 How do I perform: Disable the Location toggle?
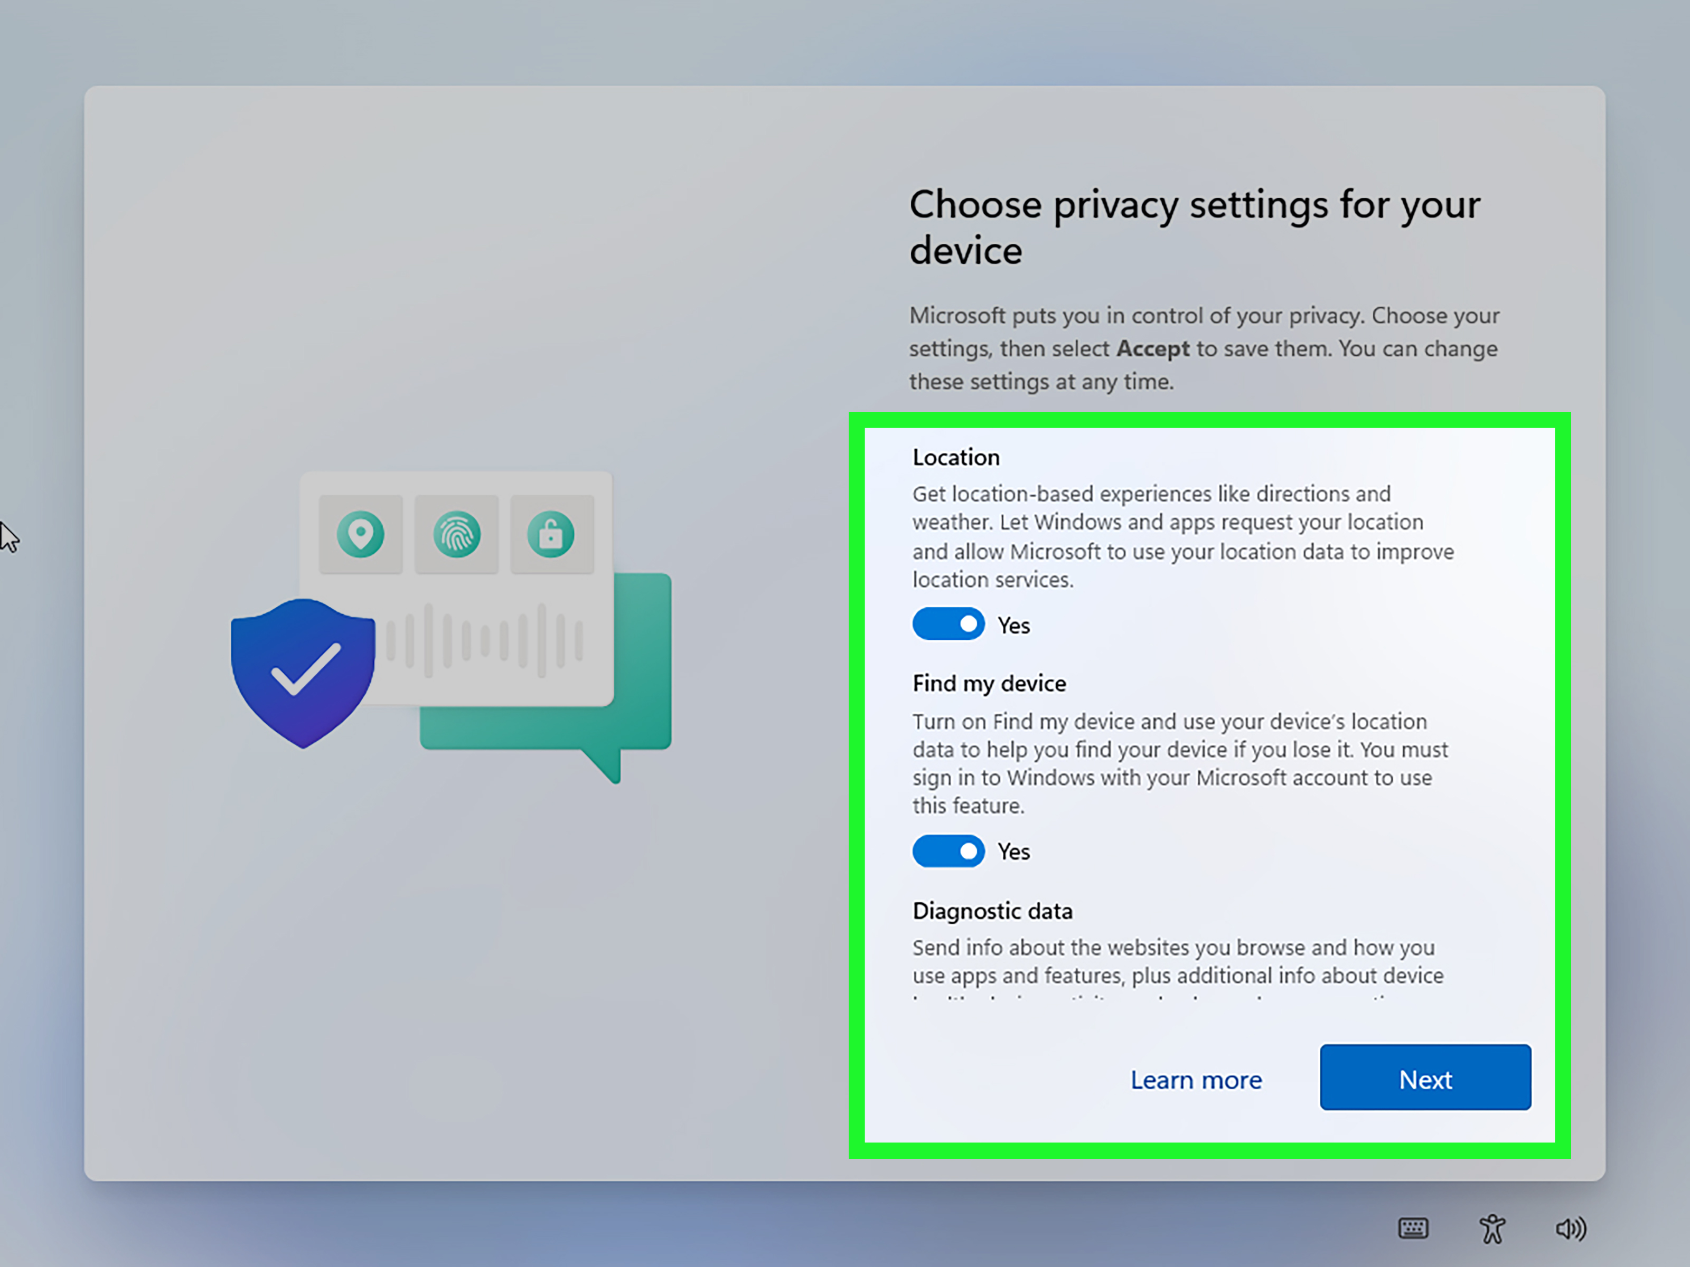948,624
